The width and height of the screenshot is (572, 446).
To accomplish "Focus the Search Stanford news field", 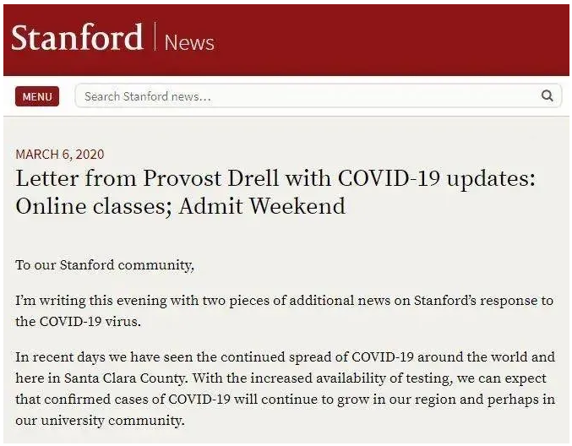I will [318, 96].
